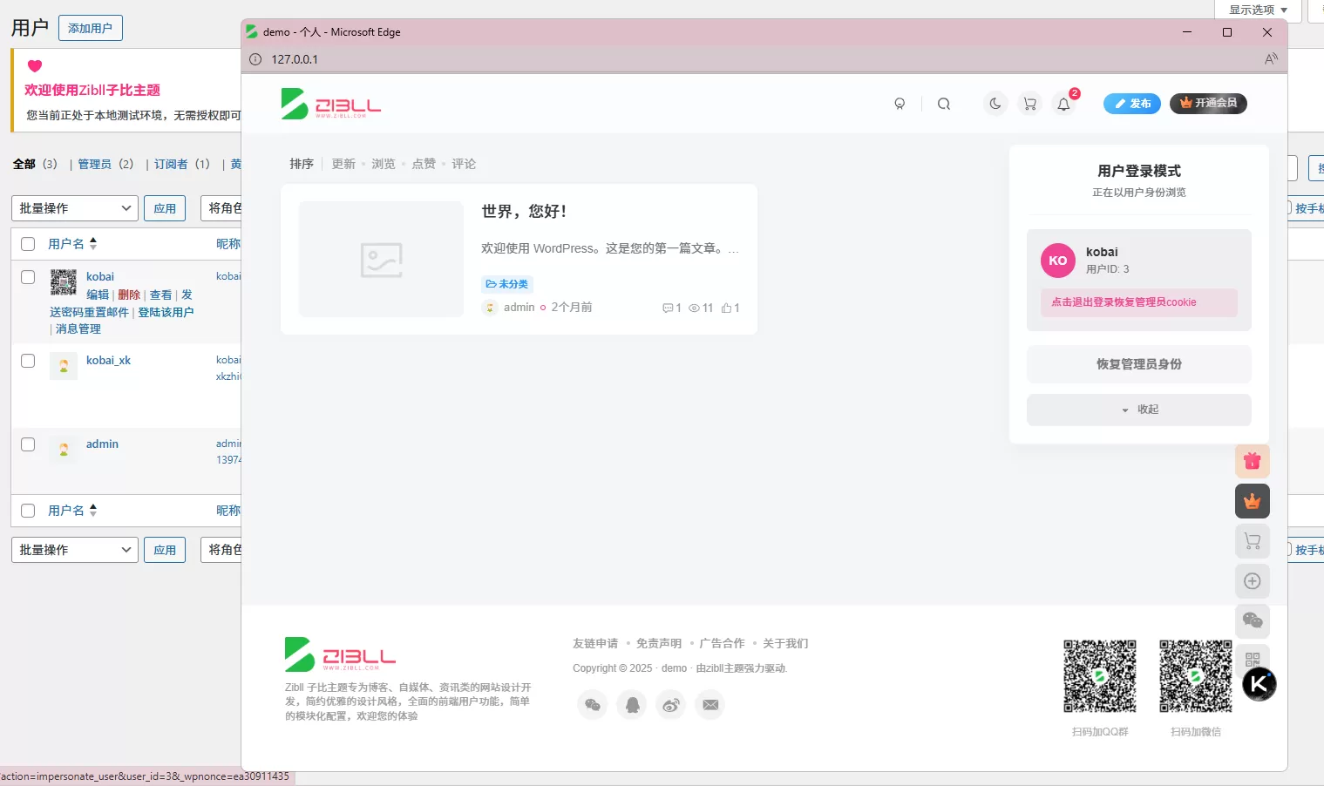Click the crown membership floating icon
Screen dimensions: 1324x786
[1253, 500]
